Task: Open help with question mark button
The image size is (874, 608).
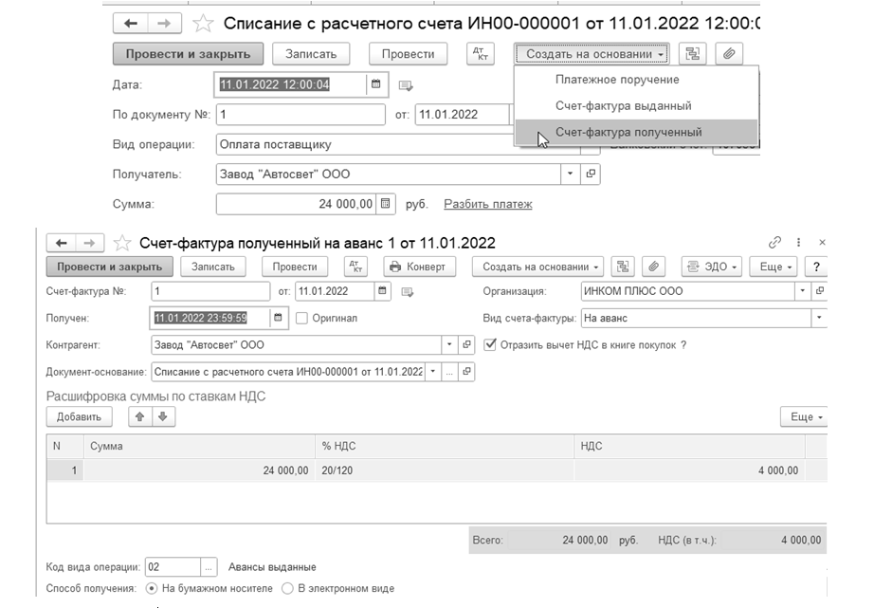Action: click(816, 267)
